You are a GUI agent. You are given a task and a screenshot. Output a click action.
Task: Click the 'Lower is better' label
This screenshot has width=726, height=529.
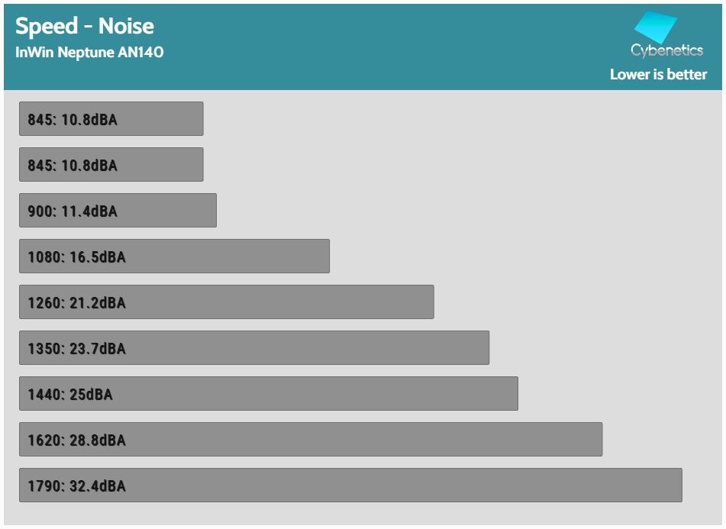(x=658, y=75)
